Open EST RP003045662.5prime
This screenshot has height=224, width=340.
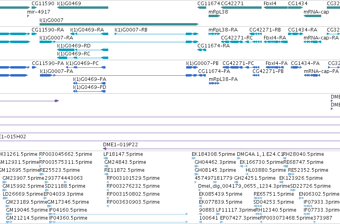[66, 154]
